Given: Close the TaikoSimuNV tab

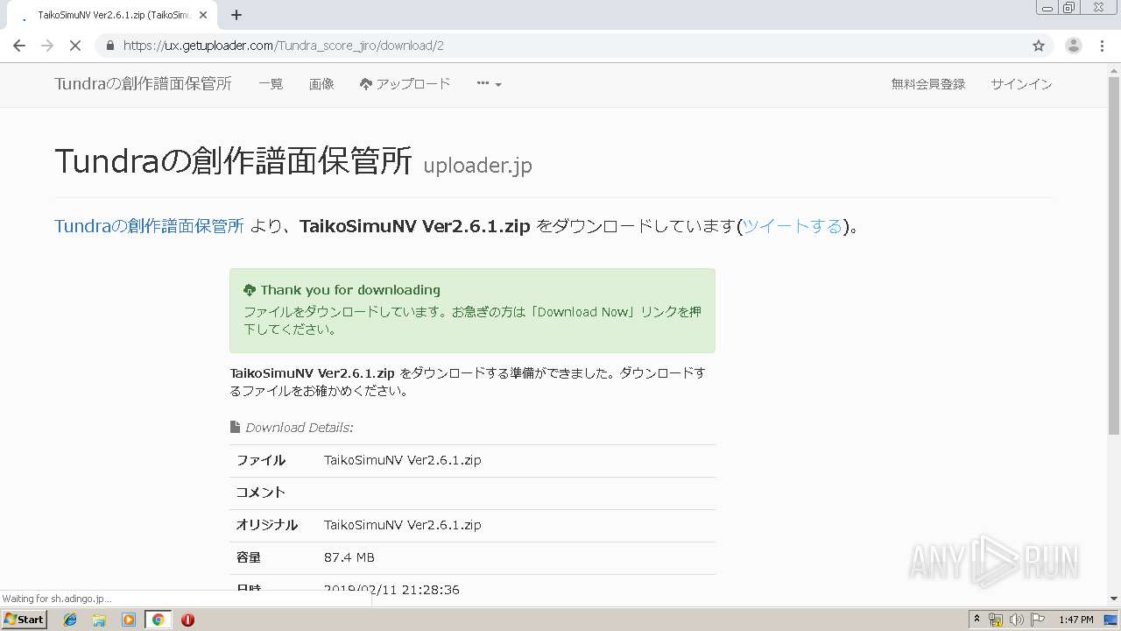Looking at the screenshot, I should click(x=204, y=15).
